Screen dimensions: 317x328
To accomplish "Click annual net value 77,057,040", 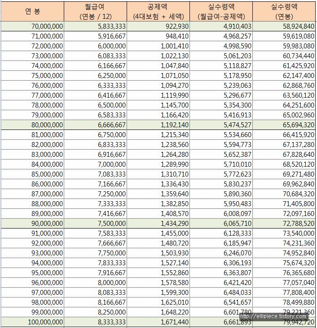I will click(284, 282).
